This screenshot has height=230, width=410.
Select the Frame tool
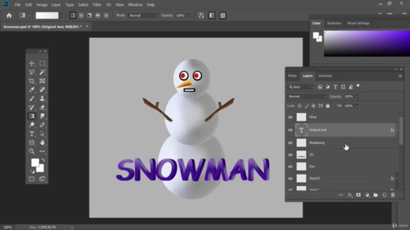(42, 81)
